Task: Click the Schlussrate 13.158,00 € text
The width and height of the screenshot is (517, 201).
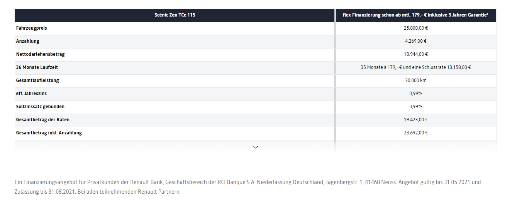Action: [x=447, y=67]
